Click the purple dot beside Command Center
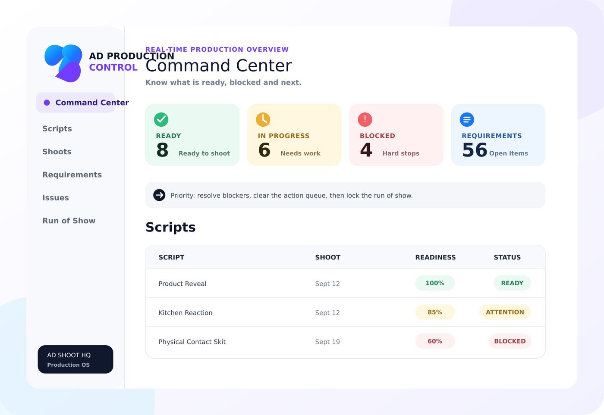This screenshot has height=415, width=604. (x=47, y=103)
